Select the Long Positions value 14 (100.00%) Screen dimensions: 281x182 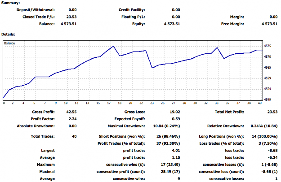click(x=265, y=136)
